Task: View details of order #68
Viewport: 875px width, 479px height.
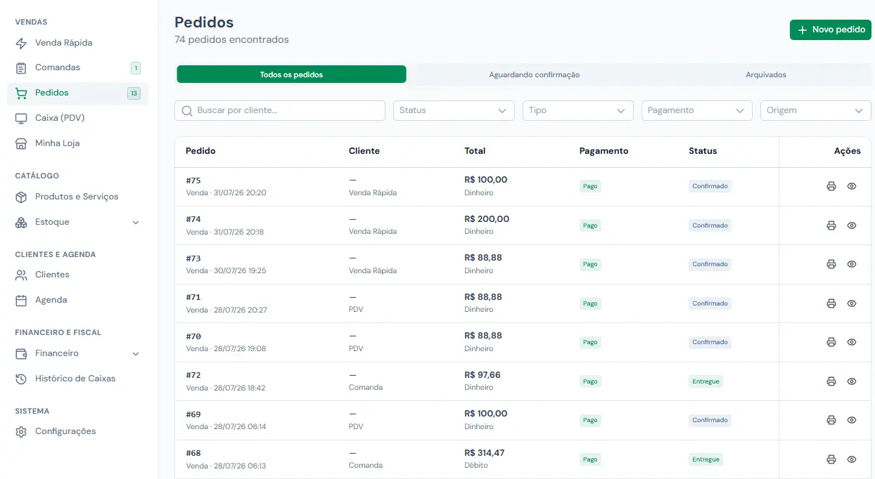Action: [x=852, y=459]
